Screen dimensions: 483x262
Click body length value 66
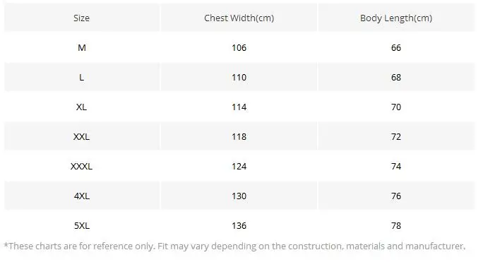click(x=396, y=48)
